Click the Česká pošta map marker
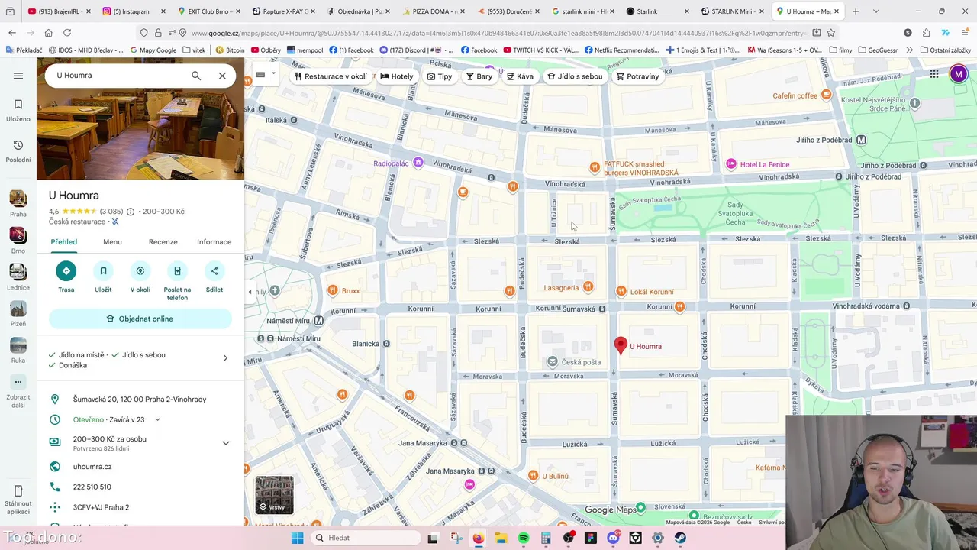The width and height of the screenshot is (977, 550). click(553, 361)
